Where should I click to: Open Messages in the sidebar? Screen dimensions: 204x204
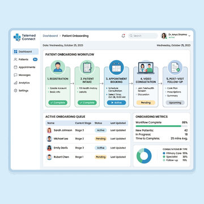[25, 75]
